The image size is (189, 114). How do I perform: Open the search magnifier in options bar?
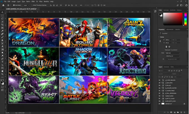point(178,5)
